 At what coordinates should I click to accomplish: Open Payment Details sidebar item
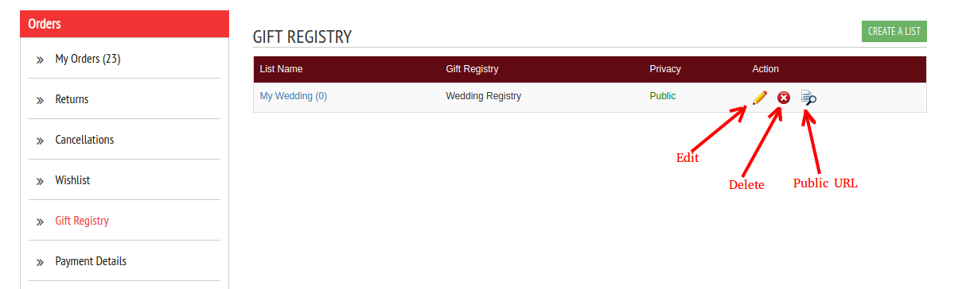click(91, 261)
